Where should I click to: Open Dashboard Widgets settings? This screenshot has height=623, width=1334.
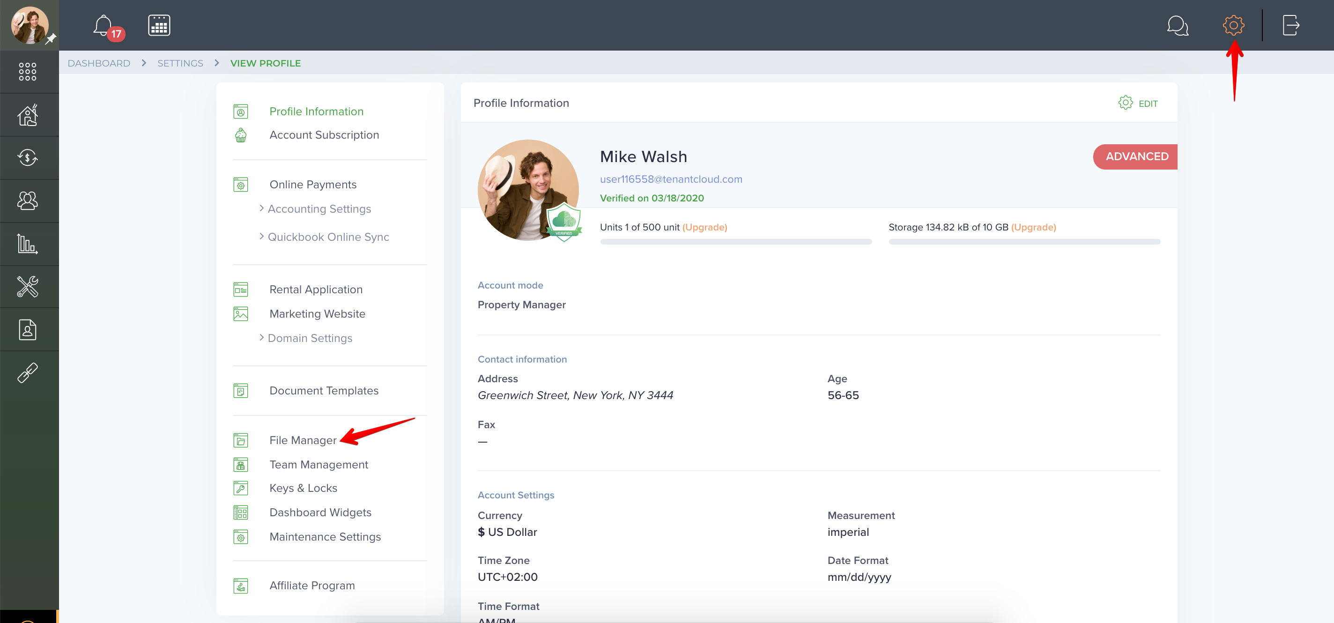[x=320, y=512]
